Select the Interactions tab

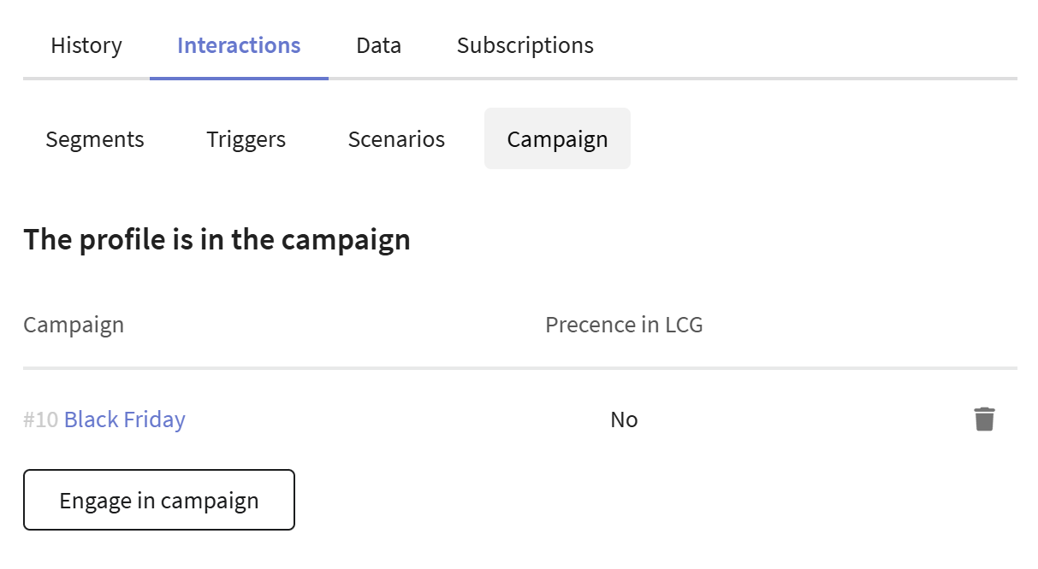239,45
